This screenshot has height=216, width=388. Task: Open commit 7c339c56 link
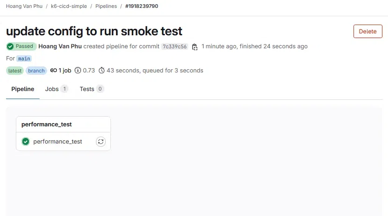coord(175,46)
